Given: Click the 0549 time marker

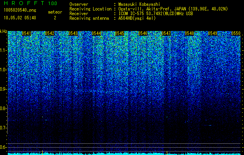Looking at the screenshot, I should click(213, 33).
